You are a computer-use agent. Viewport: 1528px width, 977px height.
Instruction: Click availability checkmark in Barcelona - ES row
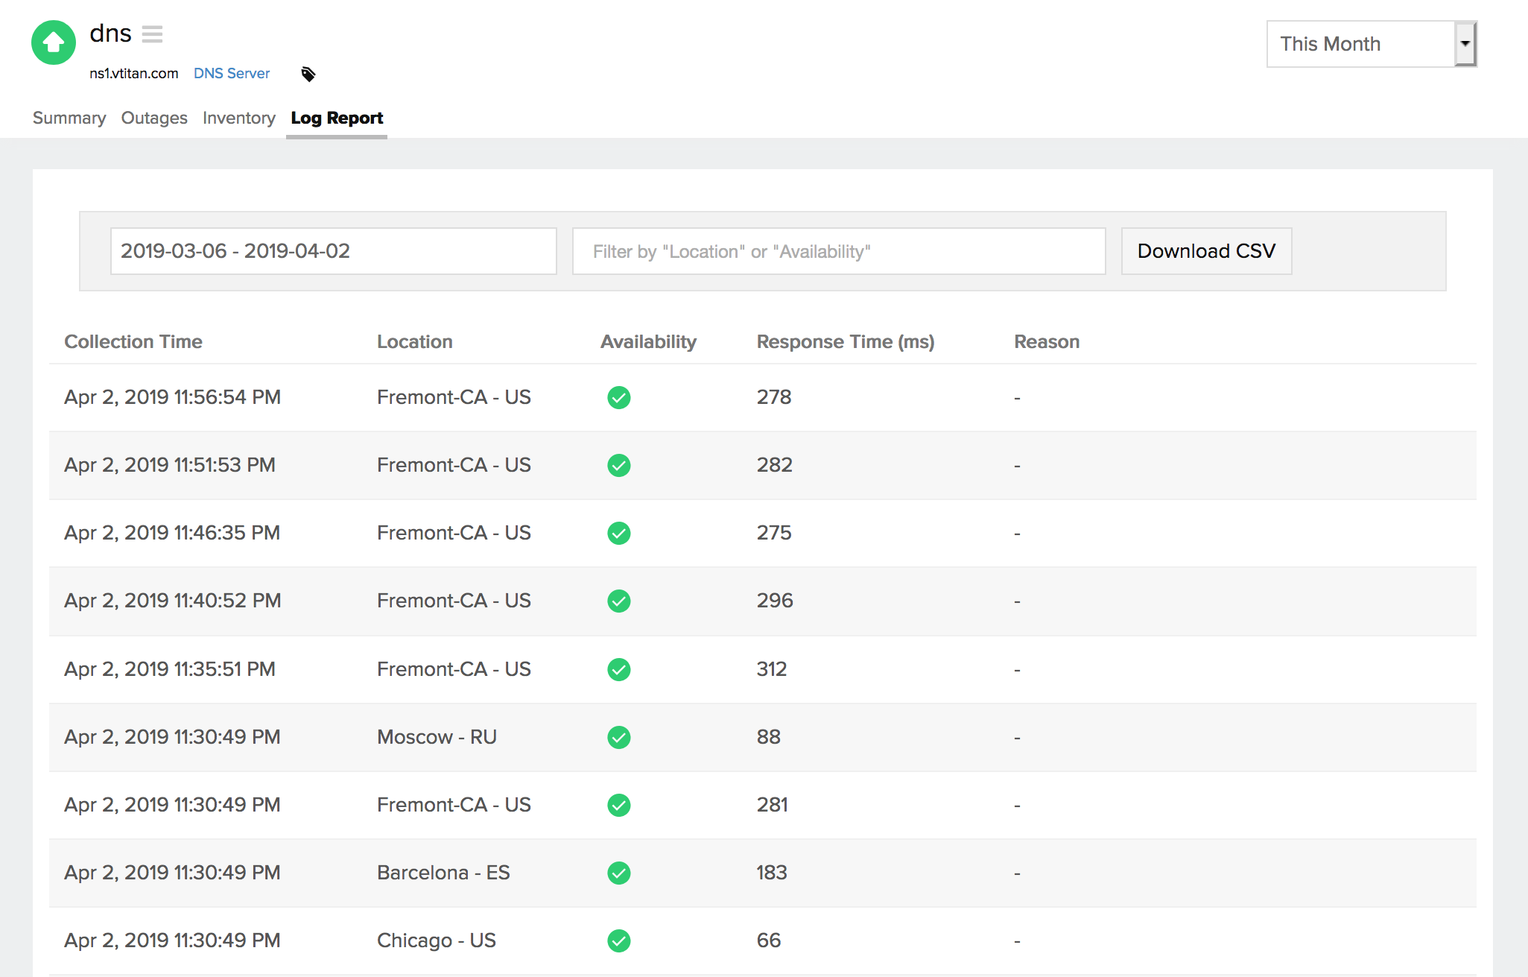[618, 873]
